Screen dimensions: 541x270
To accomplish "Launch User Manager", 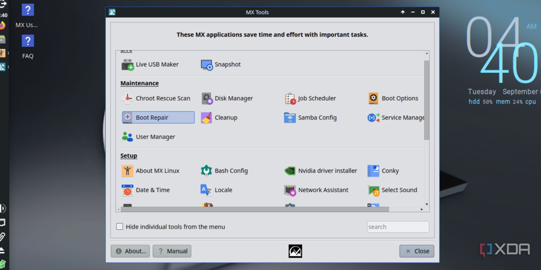I will [x=148, y=137].
